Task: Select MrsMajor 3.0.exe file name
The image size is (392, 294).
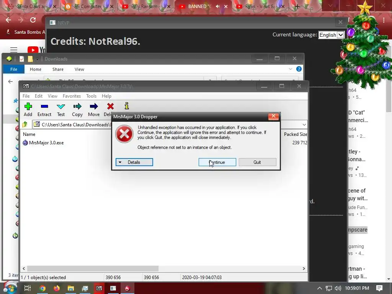Action: tap(46, 143)
